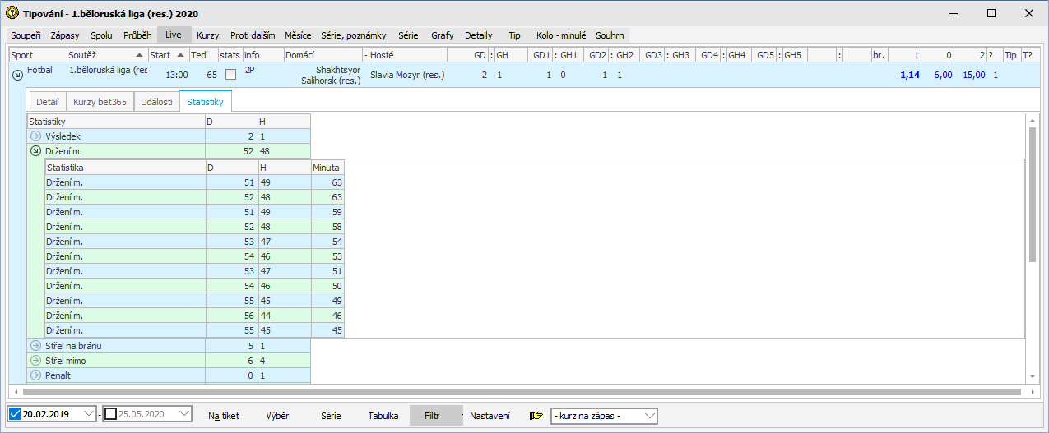
Task: Open the Série, poznámky tab
Action: click(354, 35)
